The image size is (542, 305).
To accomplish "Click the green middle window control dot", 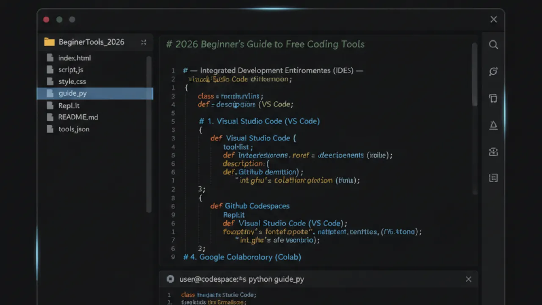I will (x=59, y=19).
